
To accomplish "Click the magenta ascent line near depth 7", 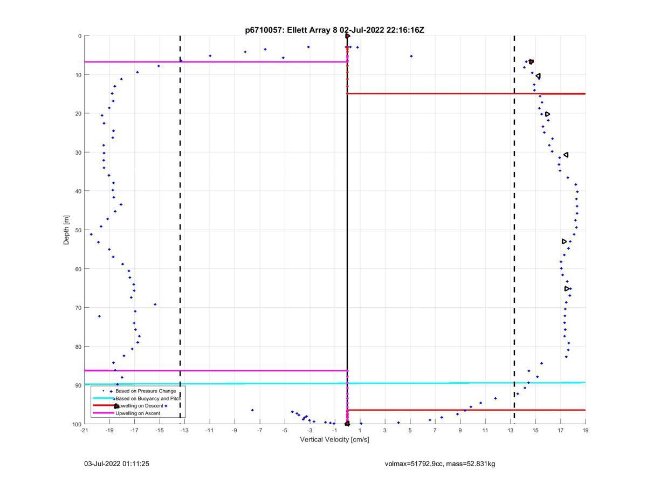I will [x=216, y=61].
